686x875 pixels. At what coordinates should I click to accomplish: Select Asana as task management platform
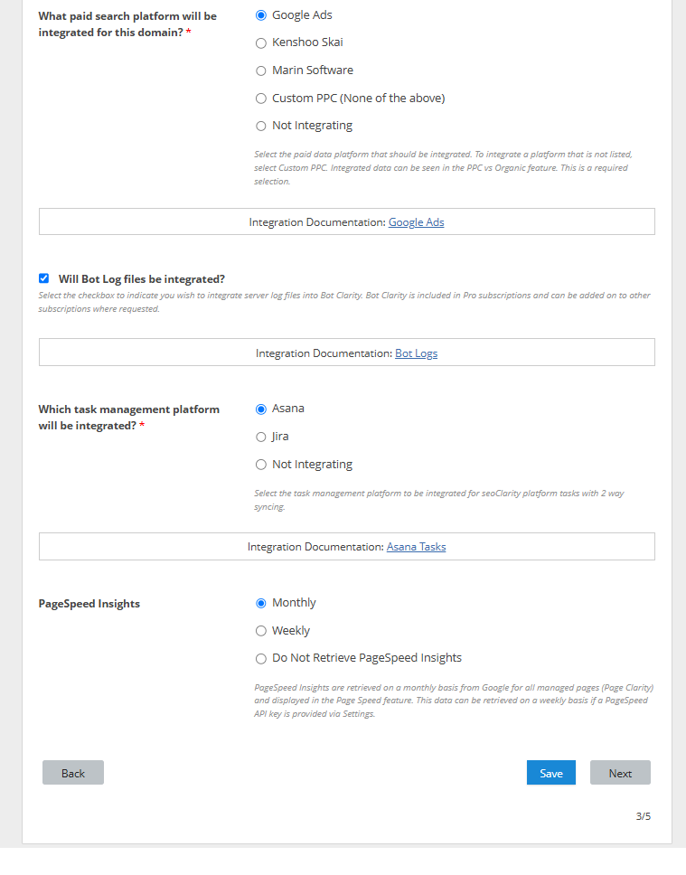tap(261, 409)
